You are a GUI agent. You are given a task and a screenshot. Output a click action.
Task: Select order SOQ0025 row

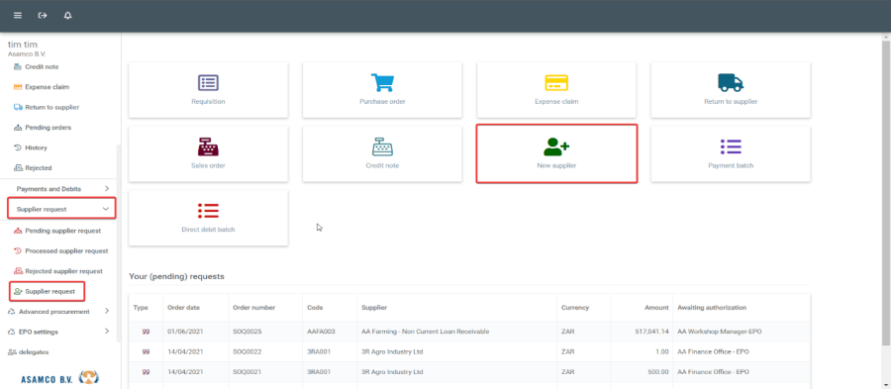point(469,331)
